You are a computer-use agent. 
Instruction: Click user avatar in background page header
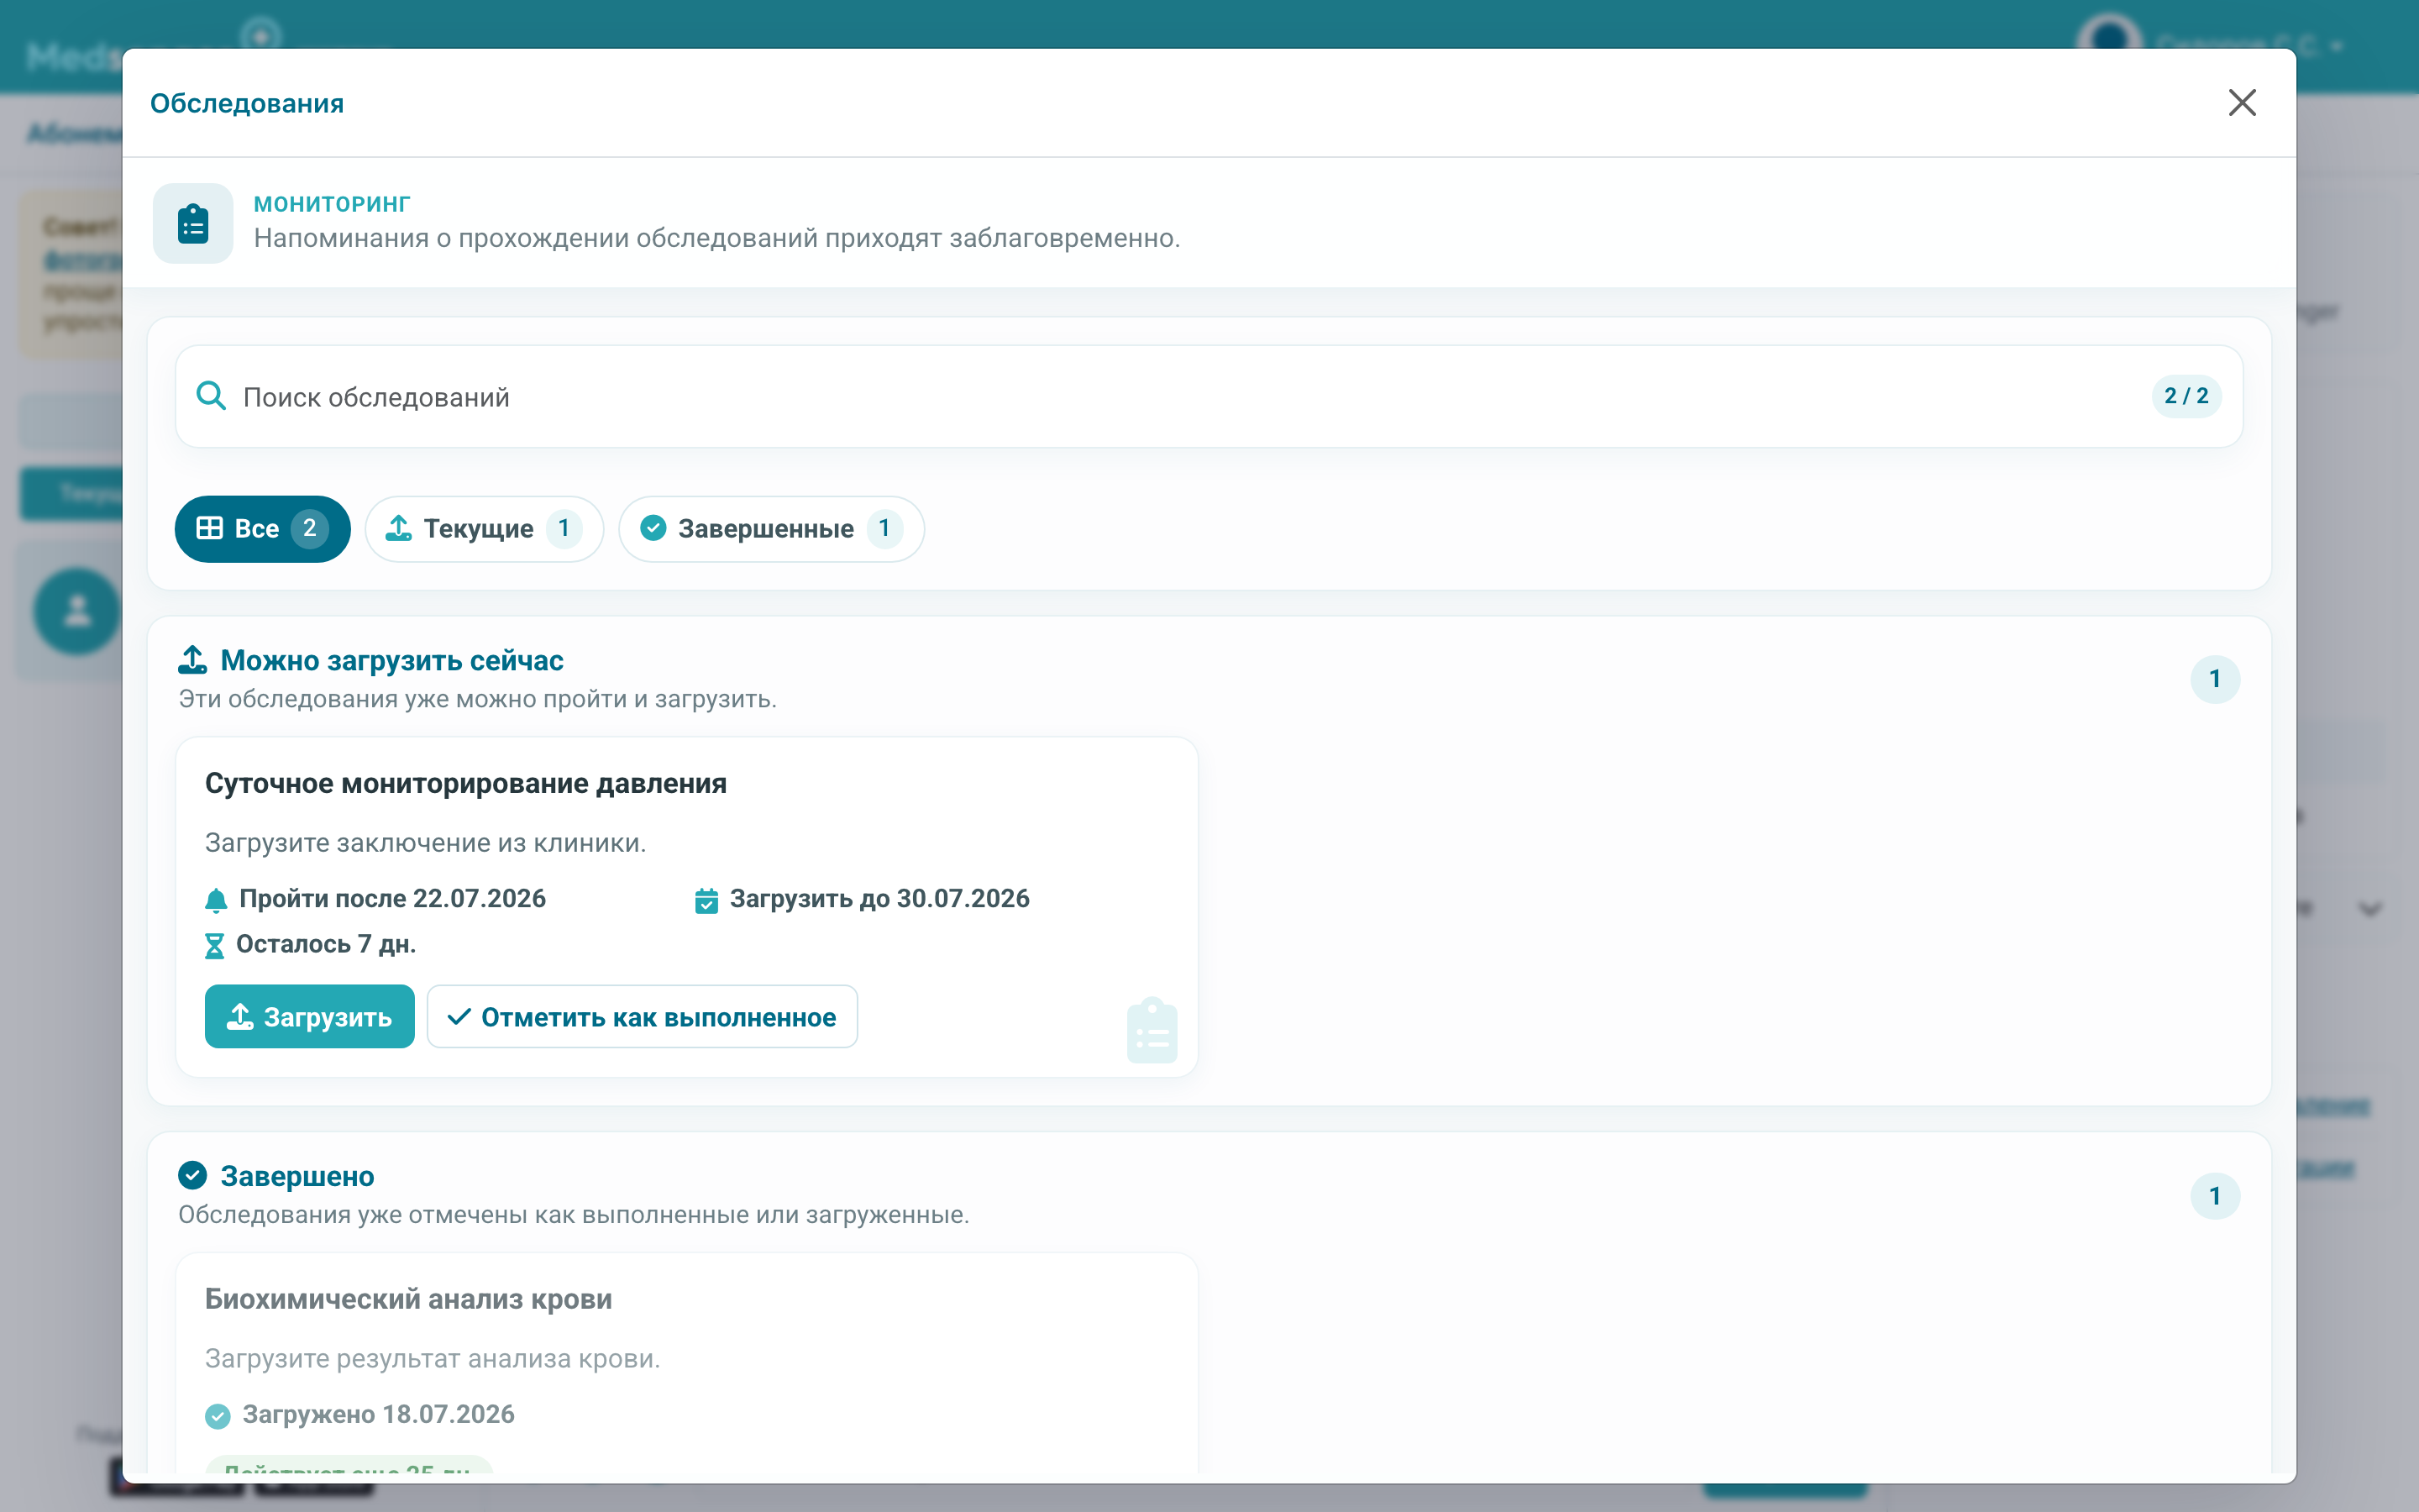2109,40
